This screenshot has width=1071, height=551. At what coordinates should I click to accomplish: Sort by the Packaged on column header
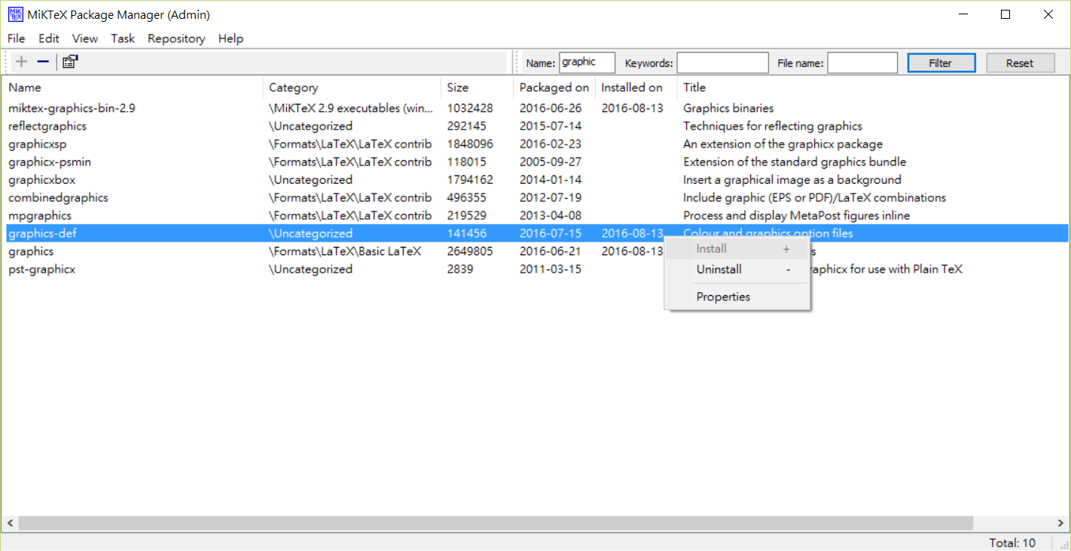tap(554, 87)
